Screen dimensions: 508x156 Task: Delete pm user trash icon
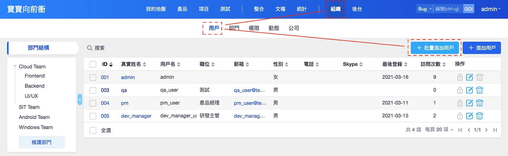(x=479, y=103)
